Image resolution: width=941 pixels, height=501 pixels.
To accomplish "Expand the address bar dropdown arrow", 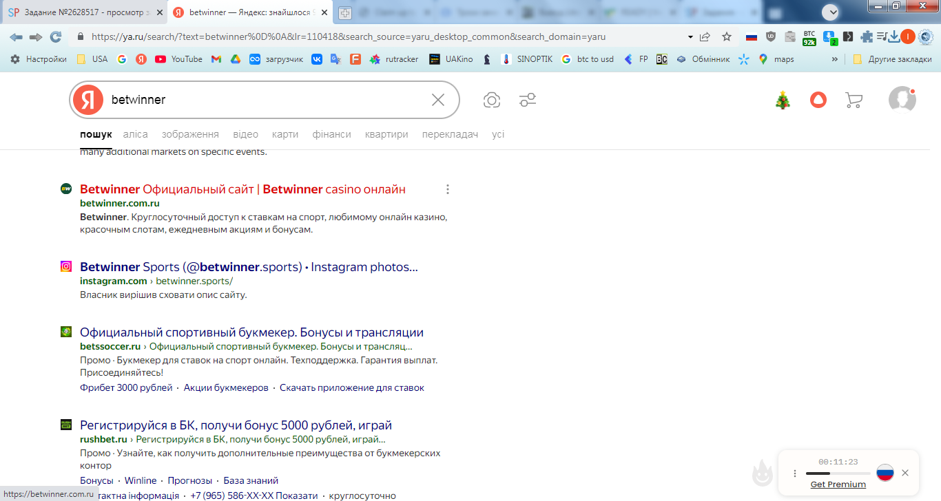I will (x=690, y=37).
